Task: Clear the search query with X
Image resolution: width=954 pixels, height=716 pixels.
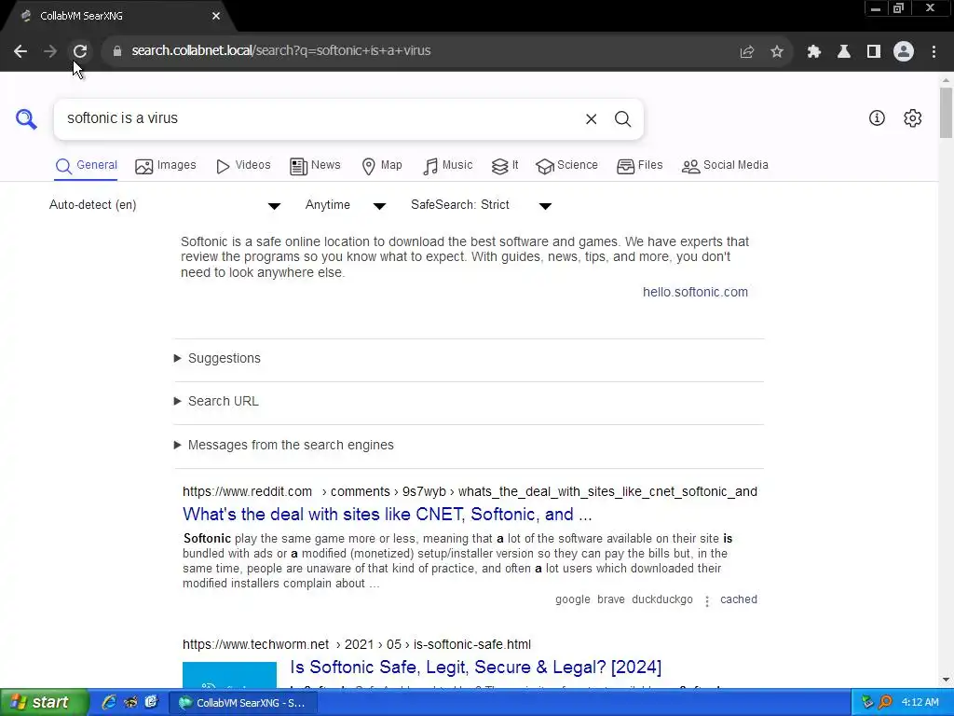Action: (591, 118)
